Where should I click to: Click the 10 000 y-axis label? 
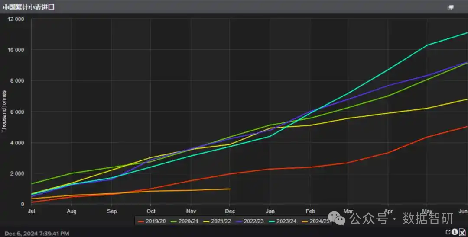point(16,50)
